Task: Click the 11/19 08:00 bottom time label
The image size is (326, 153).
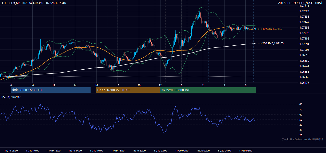Action: pyautogui.click(x=11, y=151)
